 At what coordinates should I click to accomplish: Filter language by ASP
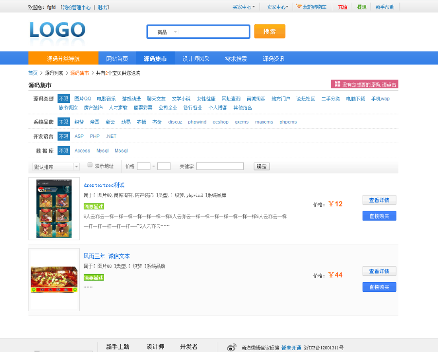click(79, 136)
